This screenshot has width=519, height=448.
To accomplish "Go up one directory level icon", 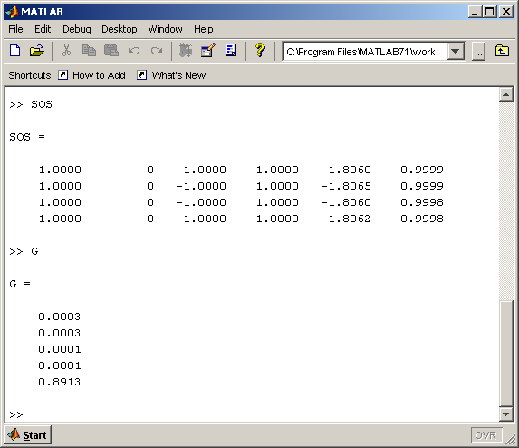I will [x=502, y=51].
